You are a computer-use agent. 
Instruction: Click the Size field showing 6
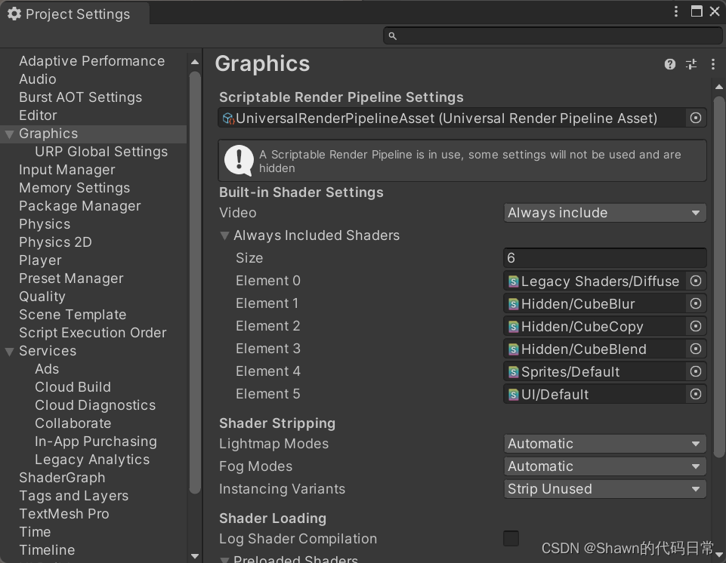pyautogui.click(x=604, y=258)
